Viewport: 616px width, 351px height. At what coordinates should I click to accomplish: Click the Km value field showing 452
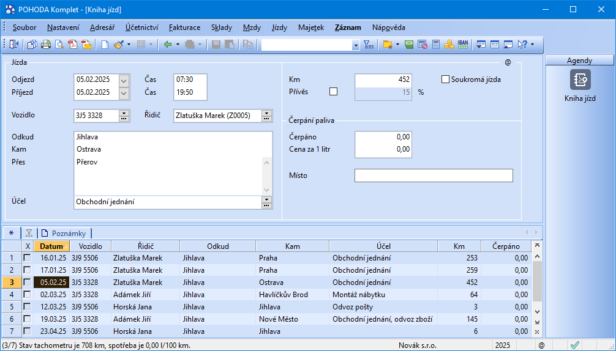point(383,79)
